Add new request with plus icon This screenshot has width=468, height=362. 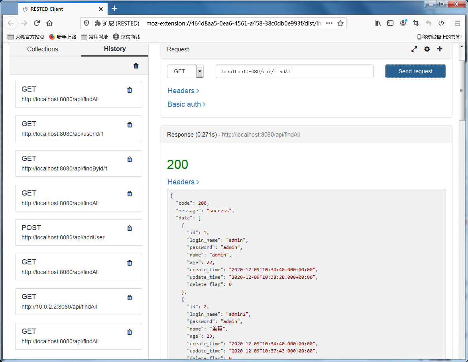click(440, 49)
